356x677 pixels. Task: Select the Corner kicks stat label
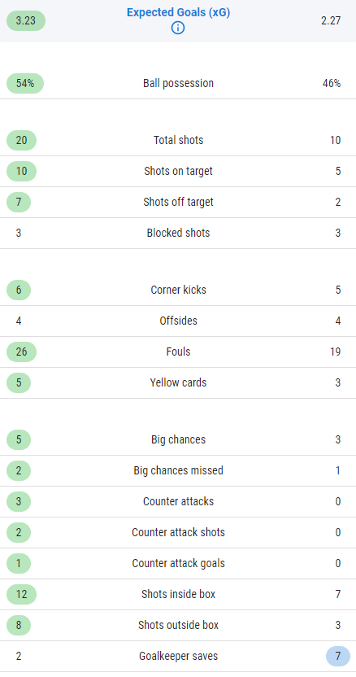click(178, 290)
